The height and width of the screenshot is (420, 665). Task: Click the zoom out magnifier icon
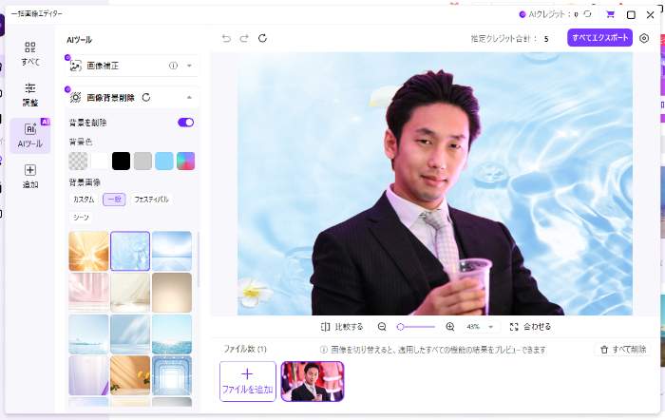tap(382, 326)
